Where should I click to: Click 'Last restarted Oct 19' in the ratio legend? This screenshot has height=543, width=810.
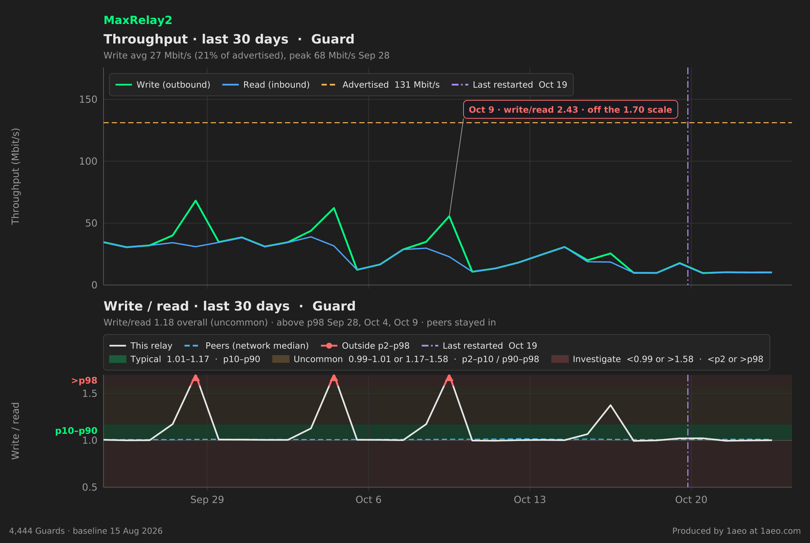point(479,346)
